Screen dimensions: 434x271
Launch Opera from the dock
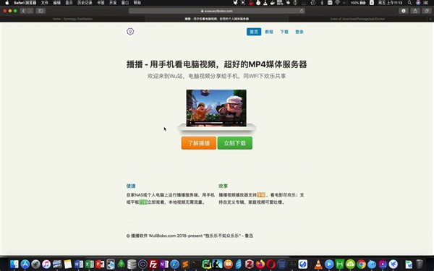pyautogui.click(x=271, y=264)
